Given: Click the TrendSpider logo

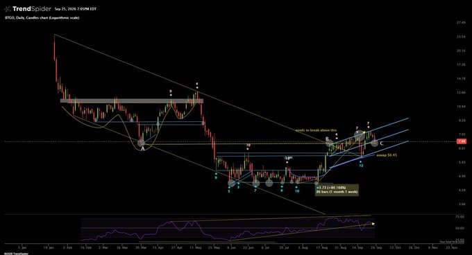Looking at the screenshot, I should tap(28, 9).
